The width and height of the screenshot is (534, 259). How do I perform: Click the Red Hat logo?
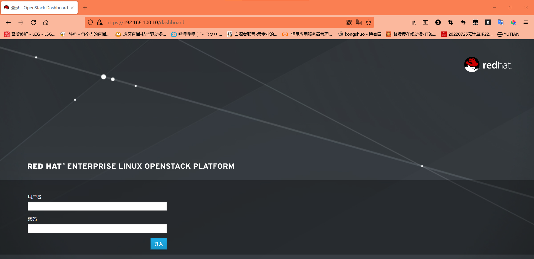[x=488, y=65]
